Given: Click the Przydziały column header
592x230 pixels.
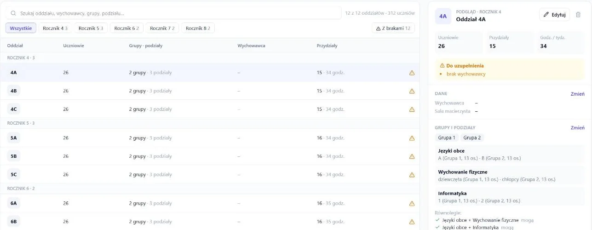Looking at the screenshot, I should [327, 46].
